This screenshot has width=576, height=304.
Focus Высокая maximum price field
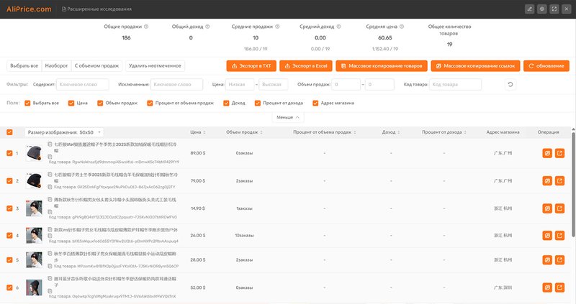274,84
